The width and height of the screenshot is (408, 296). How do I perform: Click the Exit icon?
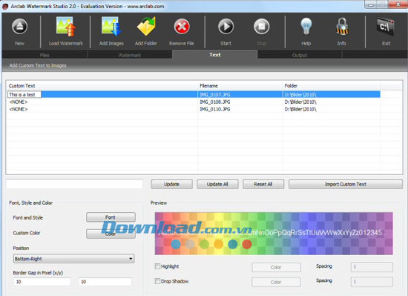[x=385, y=27]
